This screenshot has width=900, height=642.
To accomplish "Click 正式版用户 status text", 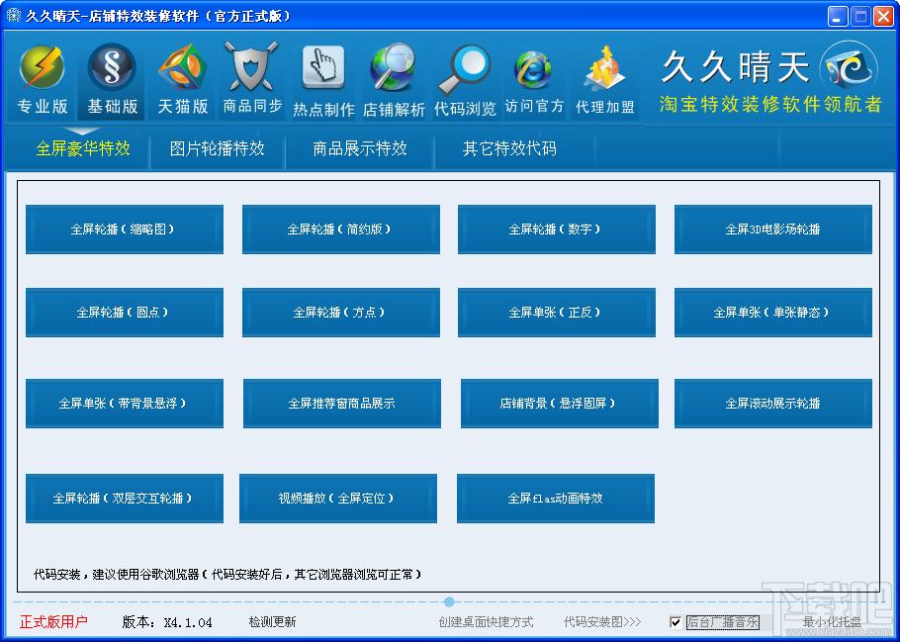I will point(53,622).
